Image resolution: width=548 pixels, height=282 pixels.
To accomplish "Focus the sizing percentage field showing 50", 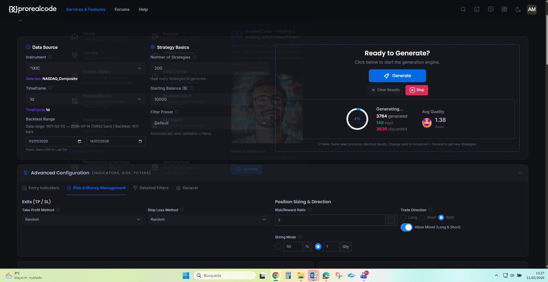I will [293, 247].
